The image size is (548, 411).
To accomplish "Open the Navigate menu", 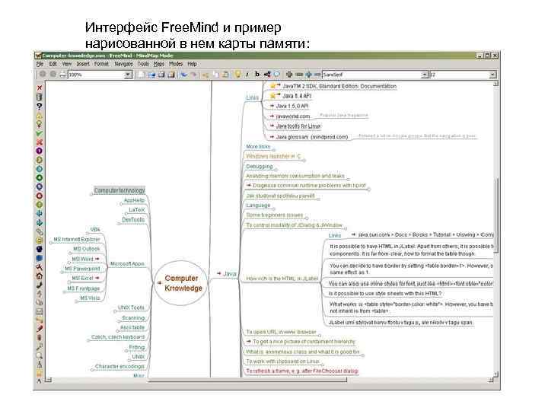I will point(123,64).
